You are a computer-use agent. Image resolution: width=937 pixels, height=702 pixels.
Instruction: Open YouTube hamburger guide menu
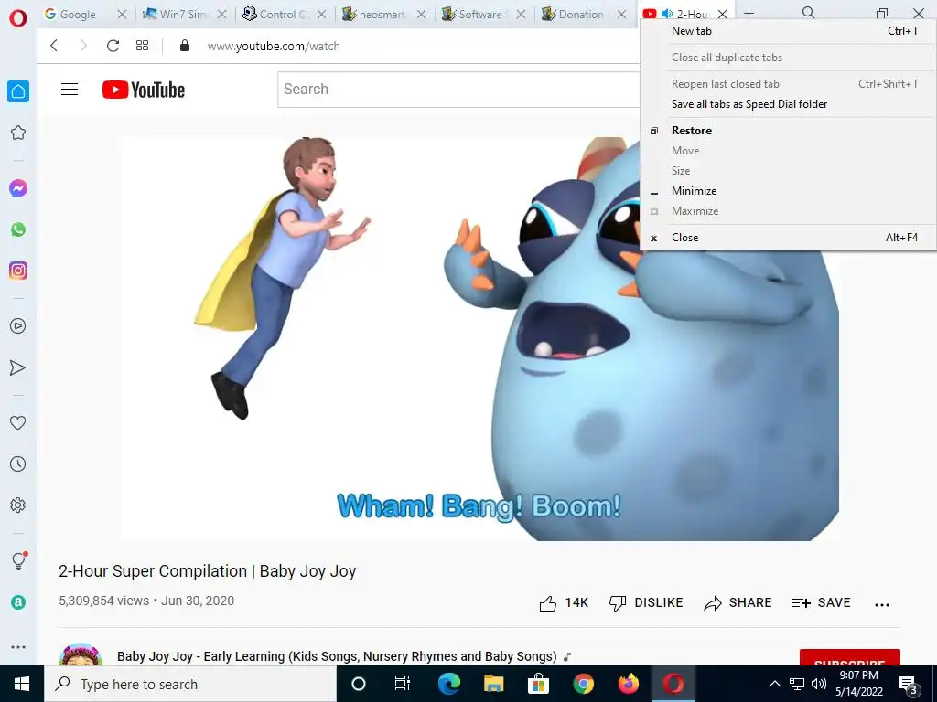tap(70, 90)
